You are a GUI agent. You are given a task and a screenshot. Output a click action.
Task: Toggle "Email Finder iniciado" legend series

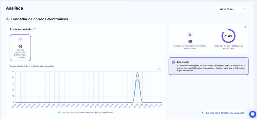click(x=104, y=112)
